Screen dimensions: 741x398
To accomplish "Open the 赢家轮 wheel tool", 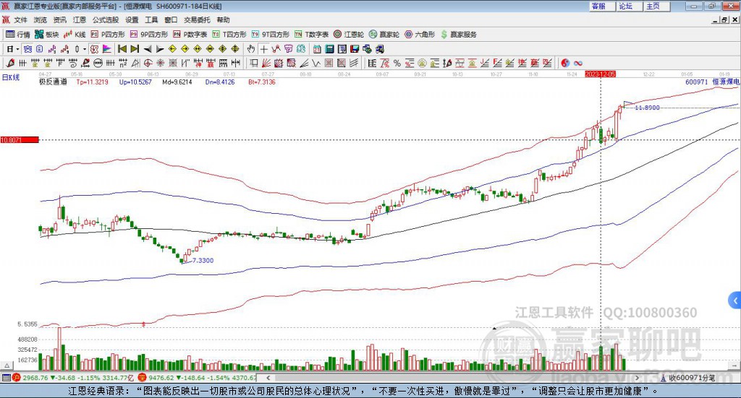I will [x=384, y=35].
